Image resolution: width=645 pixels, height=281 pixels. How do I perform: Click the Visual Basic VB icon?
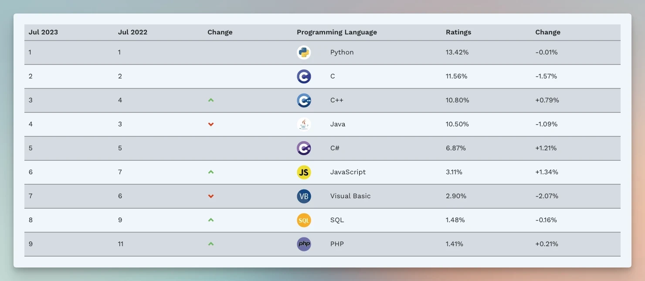304,196
